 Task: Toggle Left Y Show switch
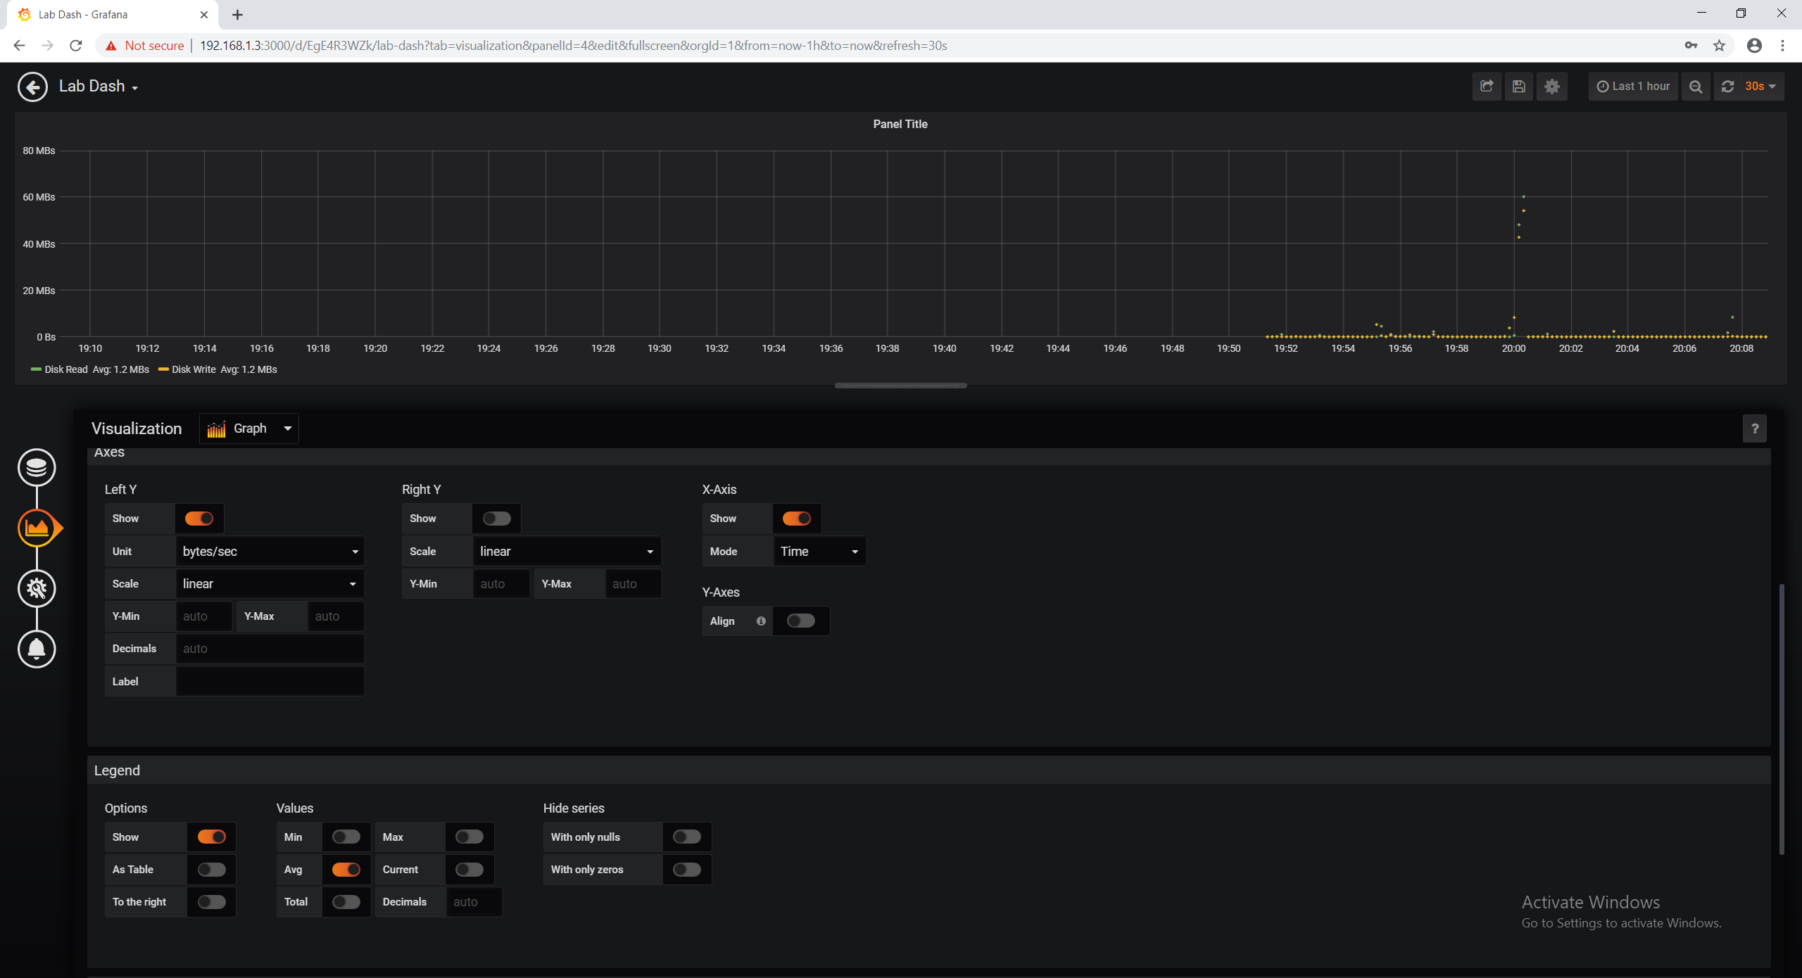[x=199, y=519]
